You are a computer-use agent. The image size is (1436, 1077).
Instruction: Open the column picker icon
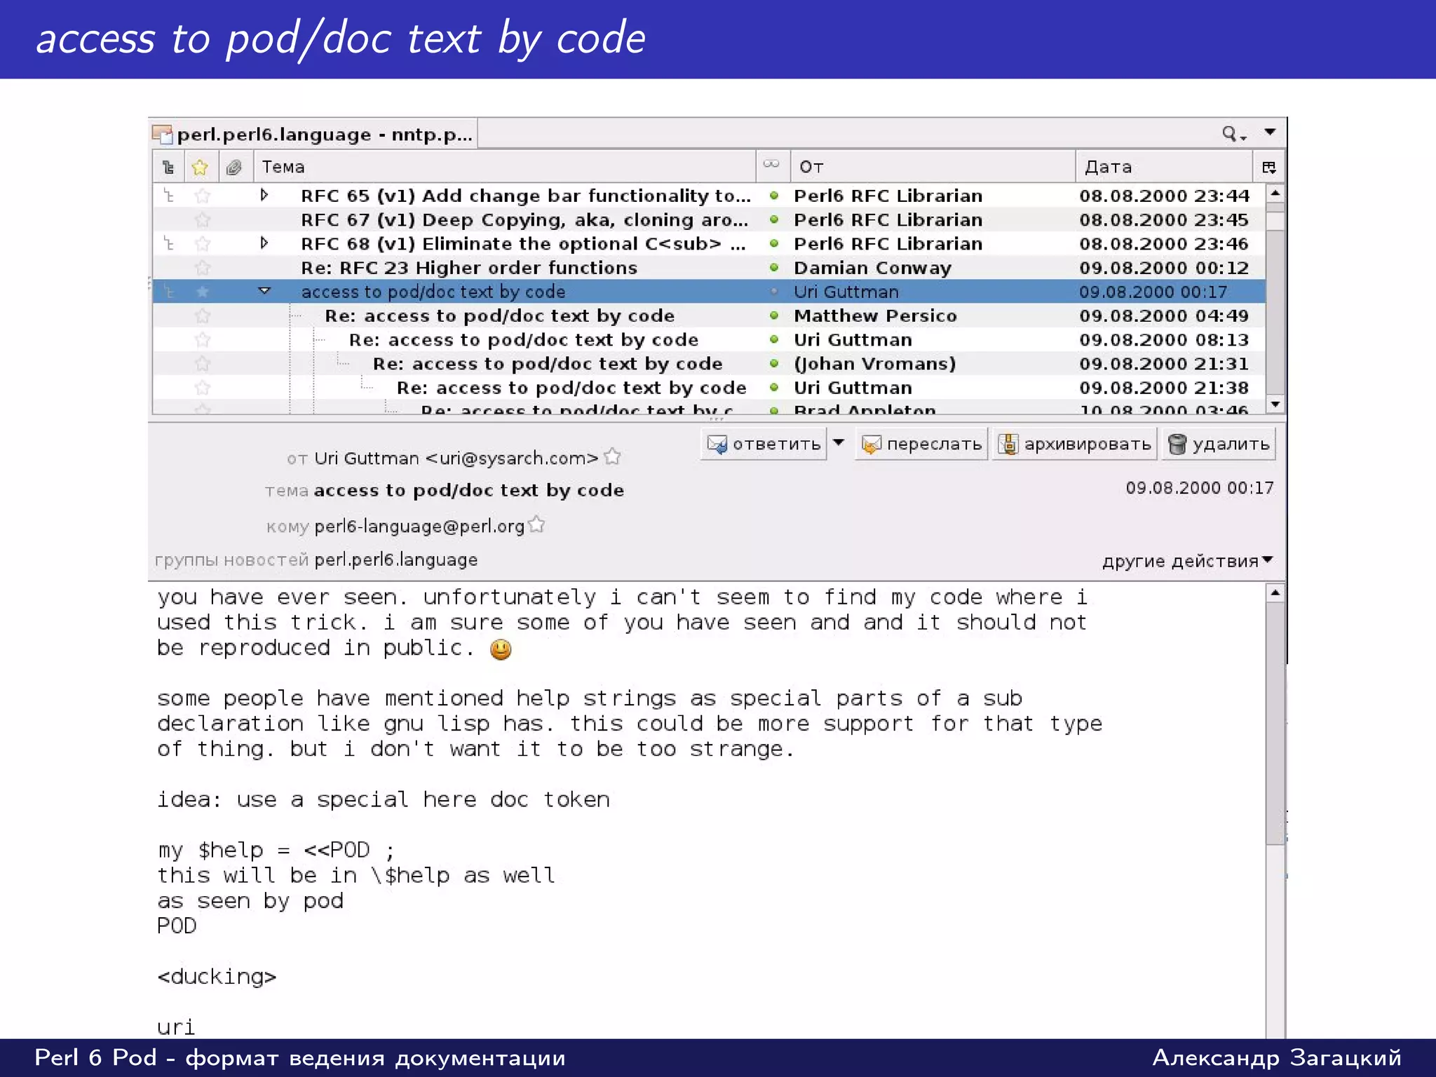tap(1269, 167)
